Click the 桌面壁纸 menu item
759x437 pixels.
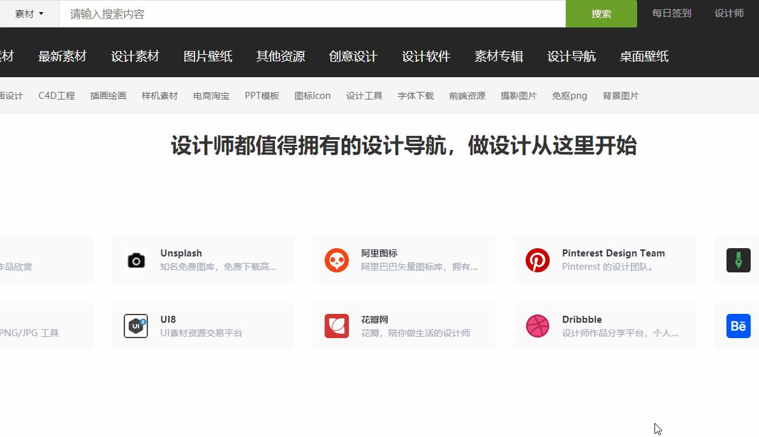pyautogui.click(x=644, y=56)
